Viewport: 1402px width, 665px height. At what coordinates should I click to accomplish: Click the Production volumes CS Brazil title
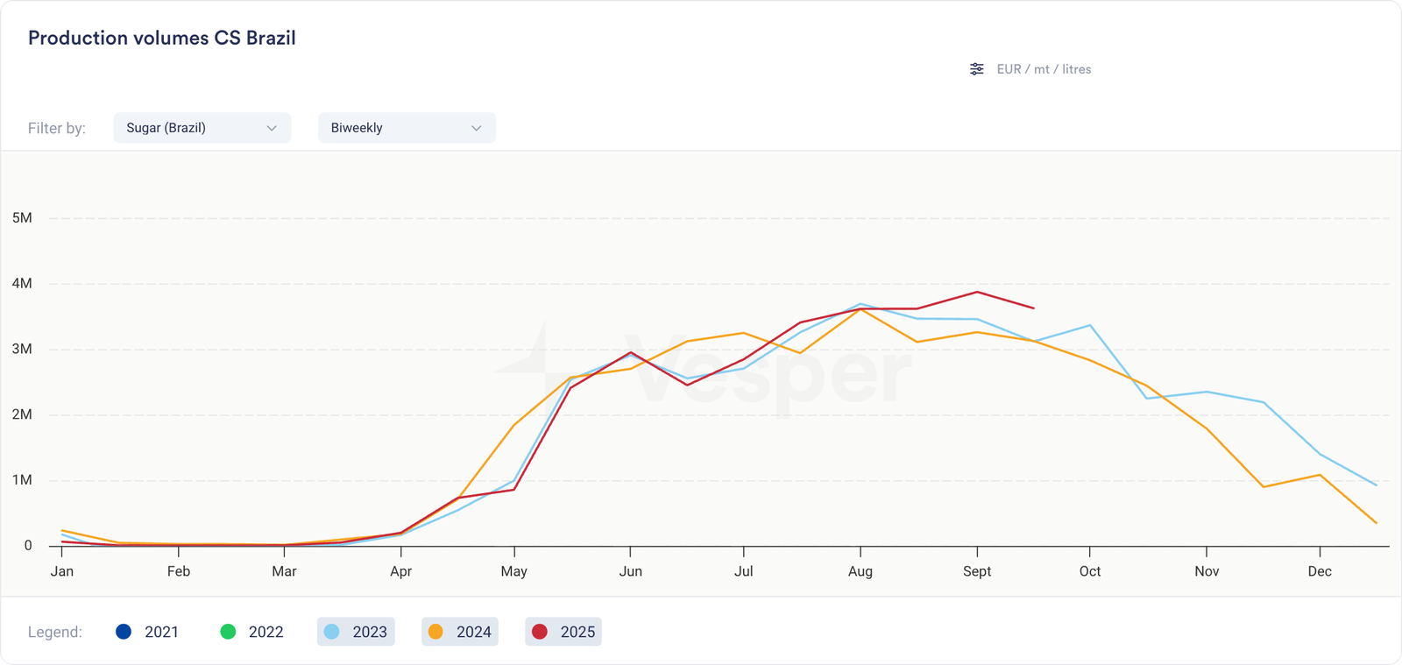coord(162,39)
